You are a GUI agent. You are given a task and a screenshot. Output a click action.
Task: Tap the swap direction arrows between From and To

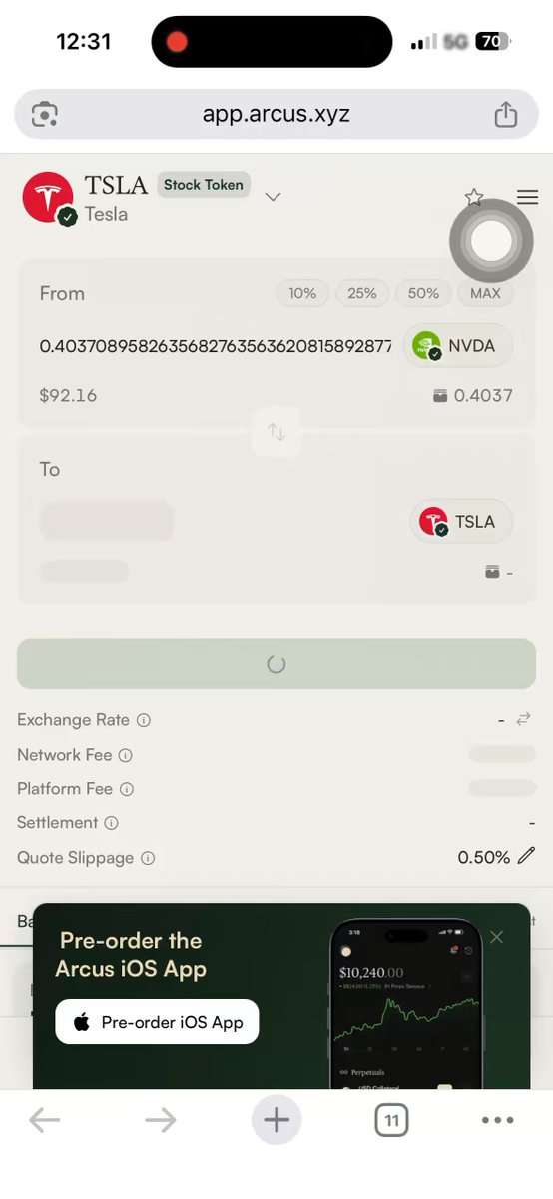click(276, 433)
